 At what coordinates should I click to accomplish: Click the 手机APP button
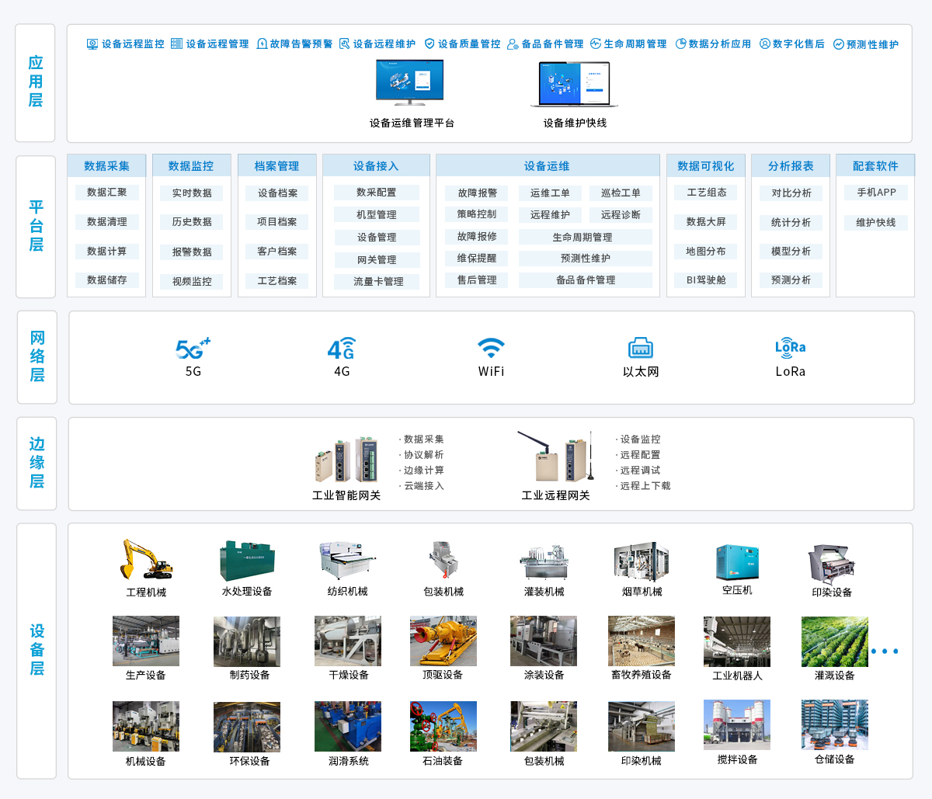[x=876, y=193]
